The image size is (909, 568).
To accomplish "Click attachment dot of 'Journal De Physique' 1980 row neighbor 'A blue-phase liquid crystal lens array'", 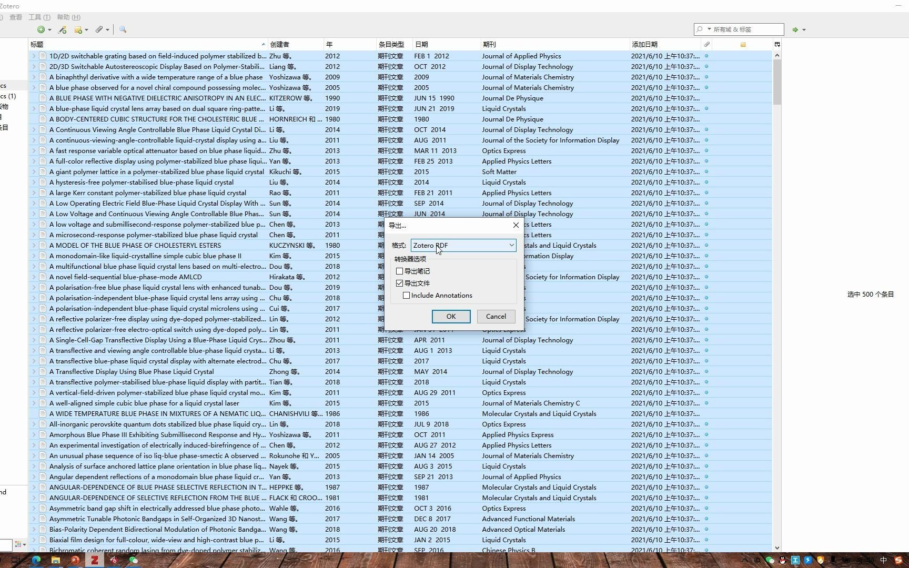I will pos(706,108).
